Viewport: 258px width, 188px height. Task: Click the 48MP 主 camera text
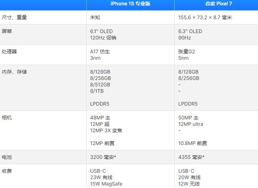click(100, 118)
